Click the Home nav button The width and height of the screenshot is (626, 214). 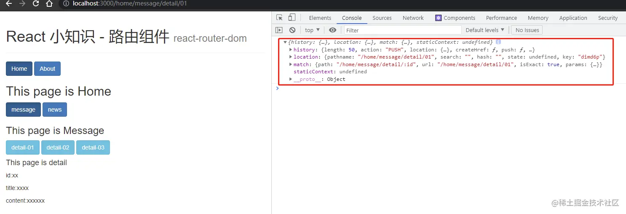(19, 69)
